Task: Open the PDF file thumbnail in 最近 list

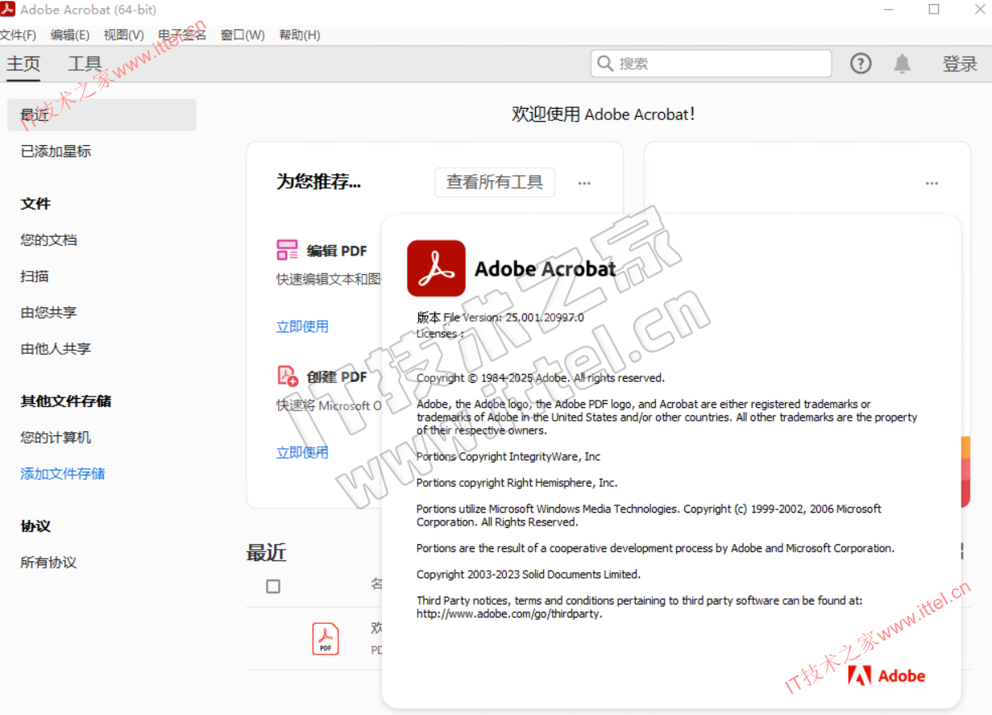Action: point(325,638)
